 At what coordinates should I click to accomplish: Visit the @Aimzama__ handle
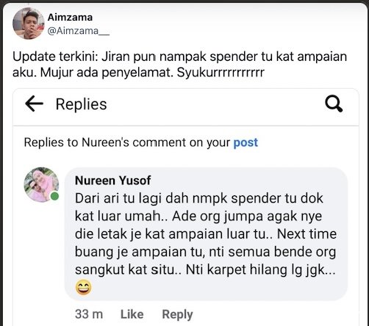coord(79,31)
